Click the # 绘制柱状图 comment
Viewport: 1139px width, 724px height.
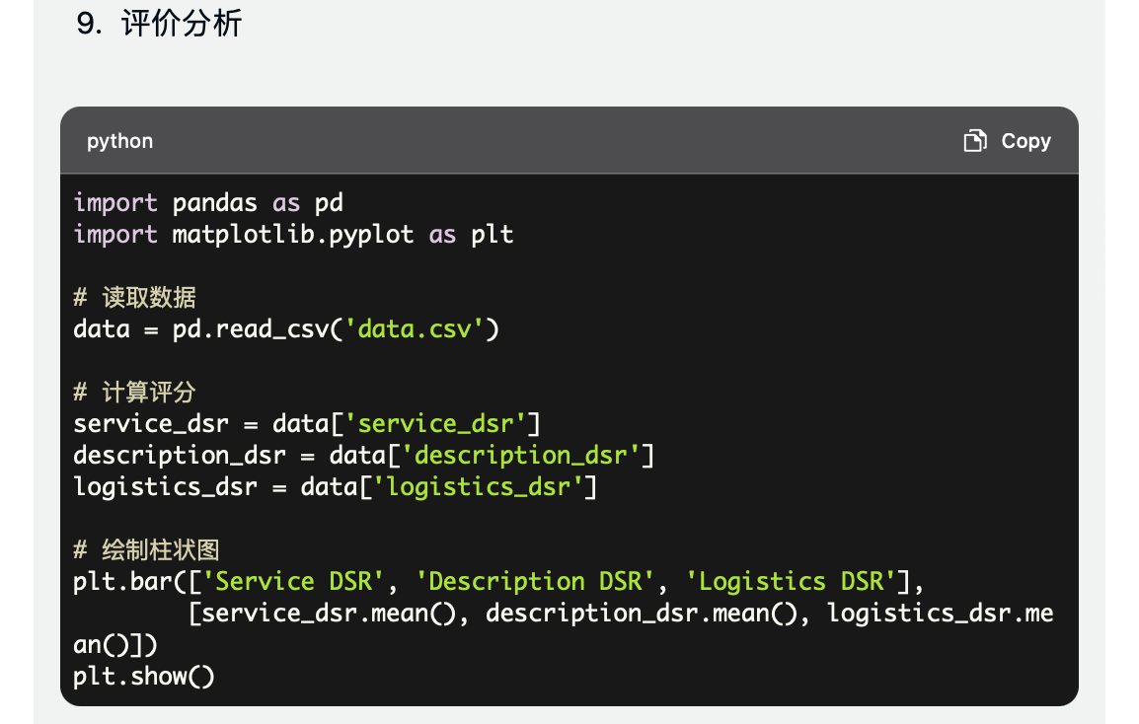[147, 549]
